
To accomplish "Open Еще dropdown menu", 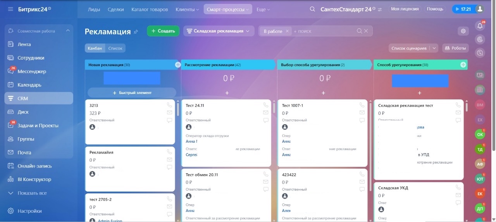I will (263, 9).
